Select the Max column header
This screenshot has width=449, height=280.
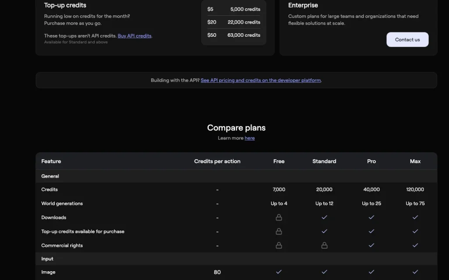[x=415, y=161]
